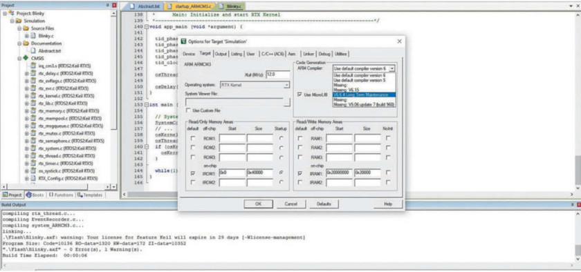Click the Source Files folder icon

point(26,28)
